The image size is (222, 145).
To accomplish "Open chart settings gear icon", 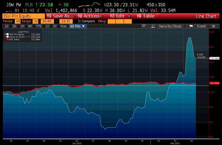I will 214,26.
